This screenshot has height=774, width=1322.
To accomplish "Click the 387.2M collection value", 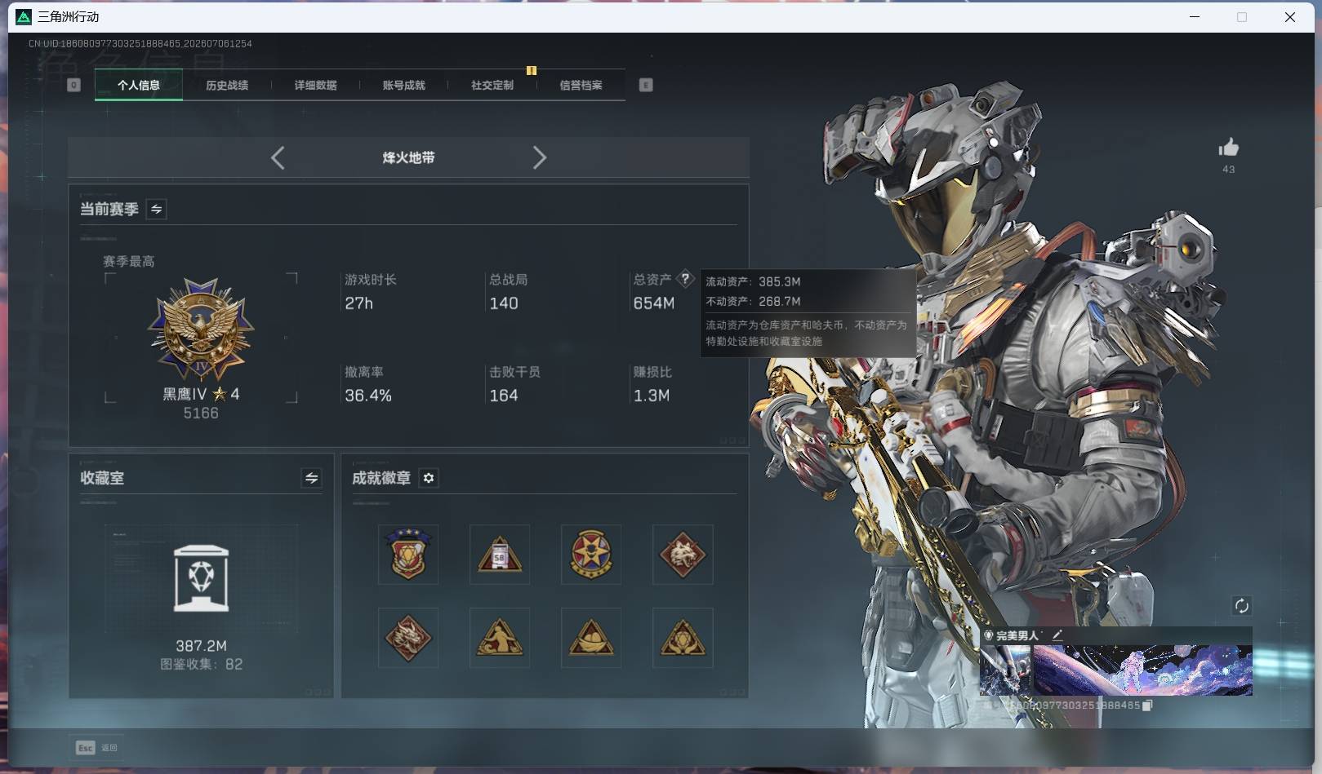I will (x=201, y=646).
